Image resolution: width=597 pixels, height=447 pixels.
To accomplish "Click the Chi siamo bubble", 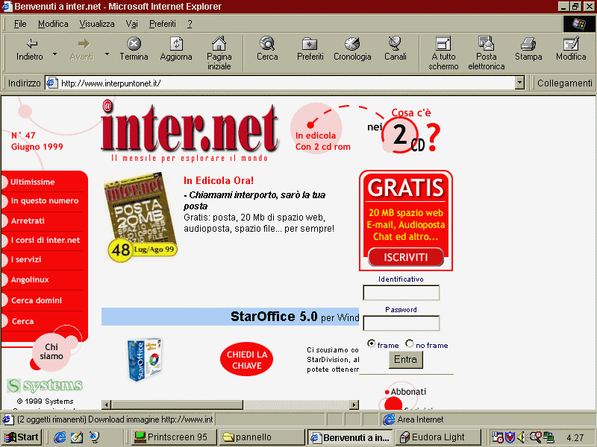I will (x=51, y=352).
